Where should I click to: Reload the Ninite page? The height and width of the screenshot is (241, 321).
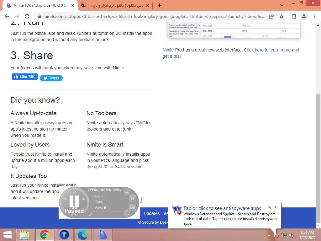click(27, 16)
